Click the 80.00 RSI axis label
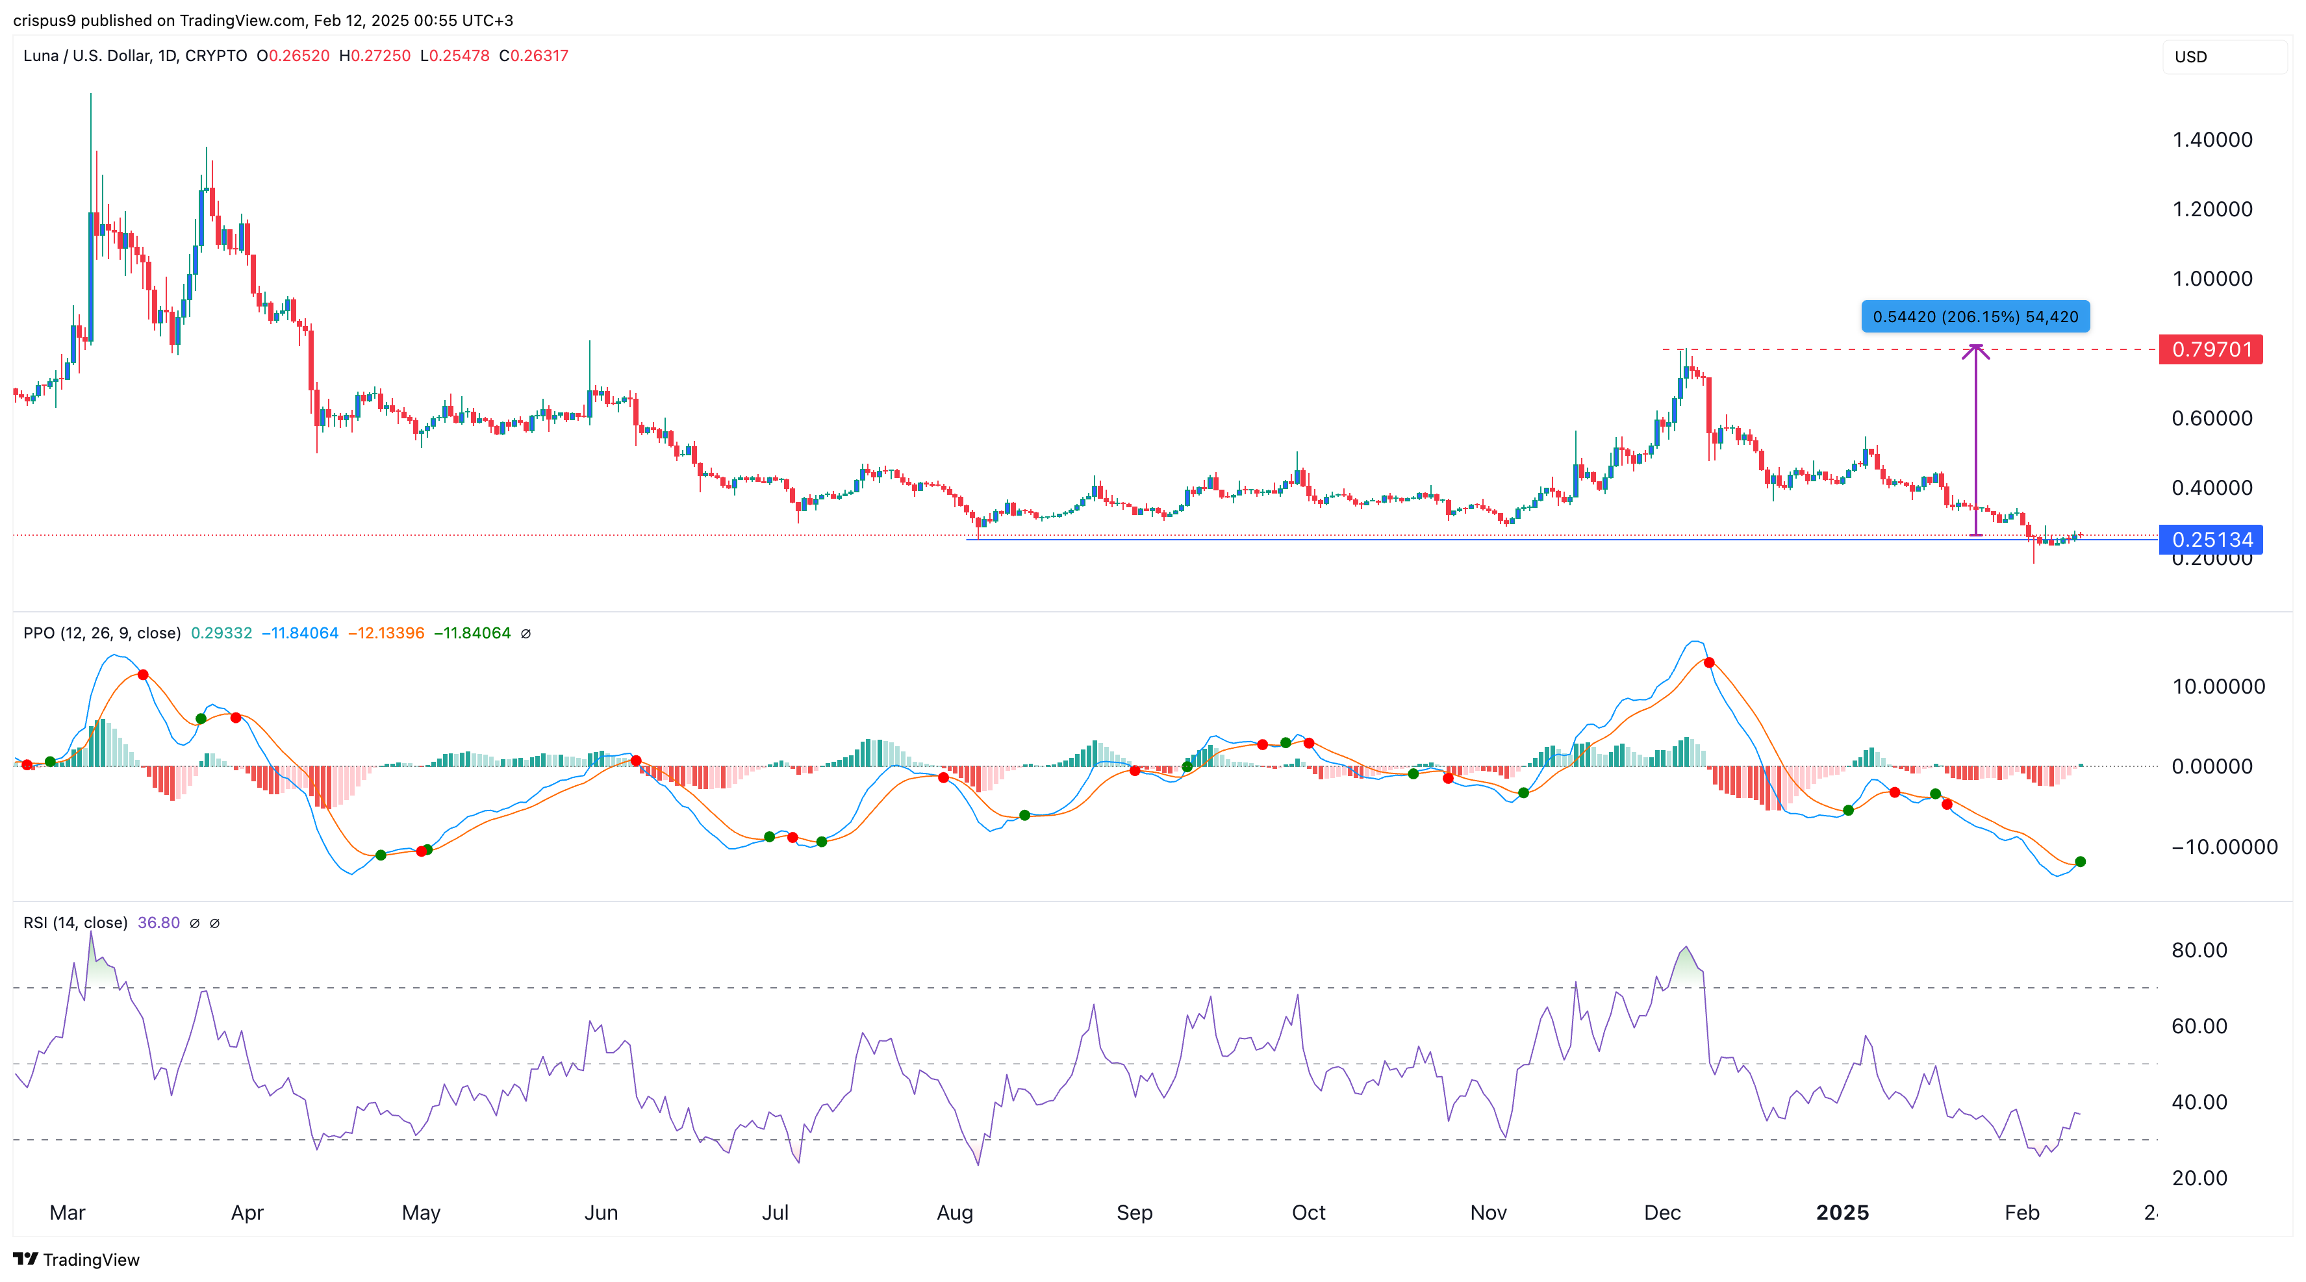The image size is (2306, 1282). pyautogui.click(x=2199, y=951)
